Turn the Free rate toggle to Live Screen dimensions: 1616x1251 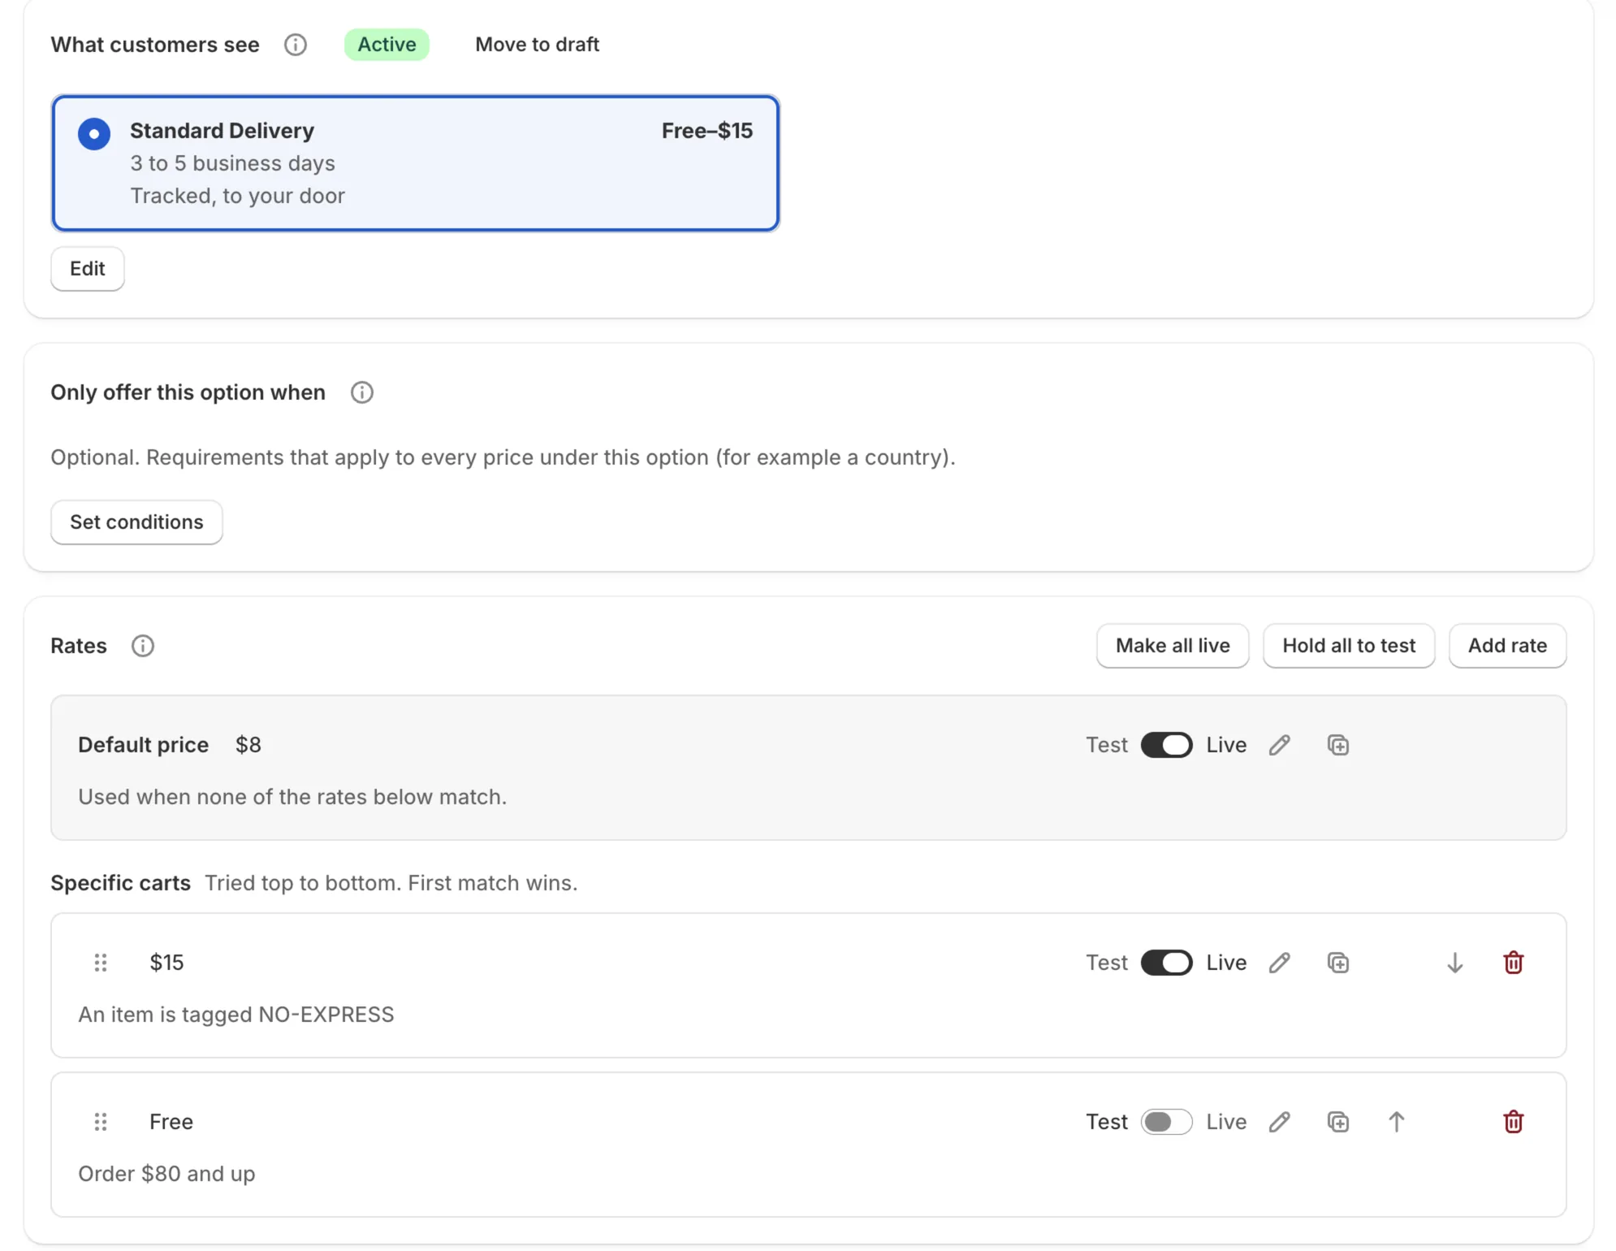coord(1167,1122)
